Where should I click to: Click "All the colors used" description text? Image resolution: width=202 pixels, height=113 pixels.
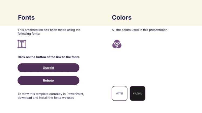coord(125,30)
